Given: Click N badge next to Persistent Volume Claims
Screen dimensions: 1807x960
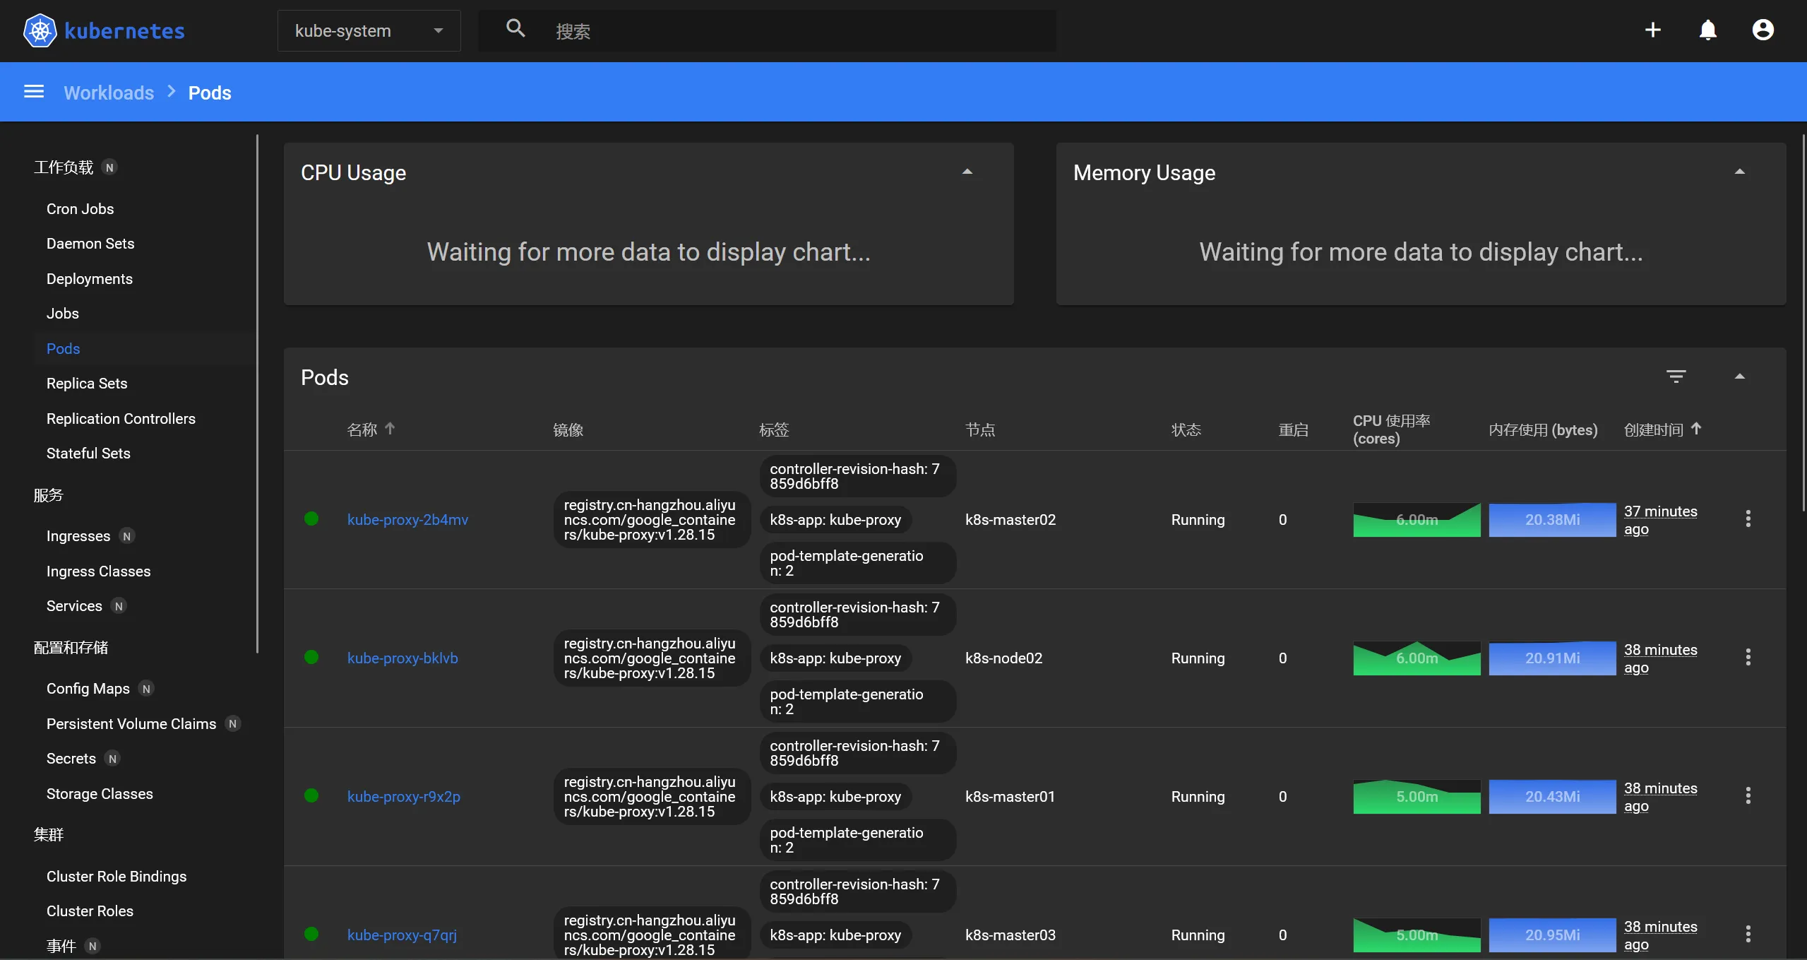Looking at the screenshot, I should pos(232,724).
